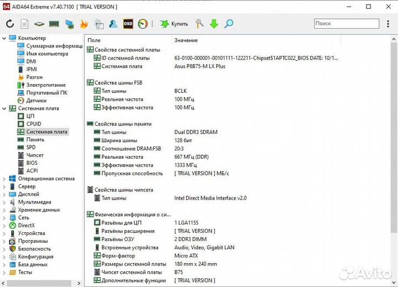Click the keys (enter product key) icon
The image size is (398, 287).
(200, 24)
